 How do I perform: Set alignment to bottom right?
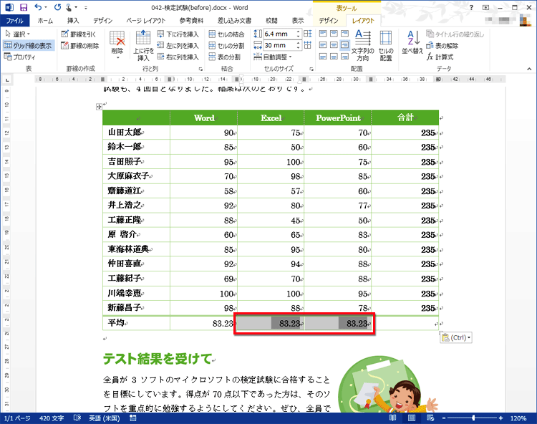pyautogui.click(x=345, y=56)
